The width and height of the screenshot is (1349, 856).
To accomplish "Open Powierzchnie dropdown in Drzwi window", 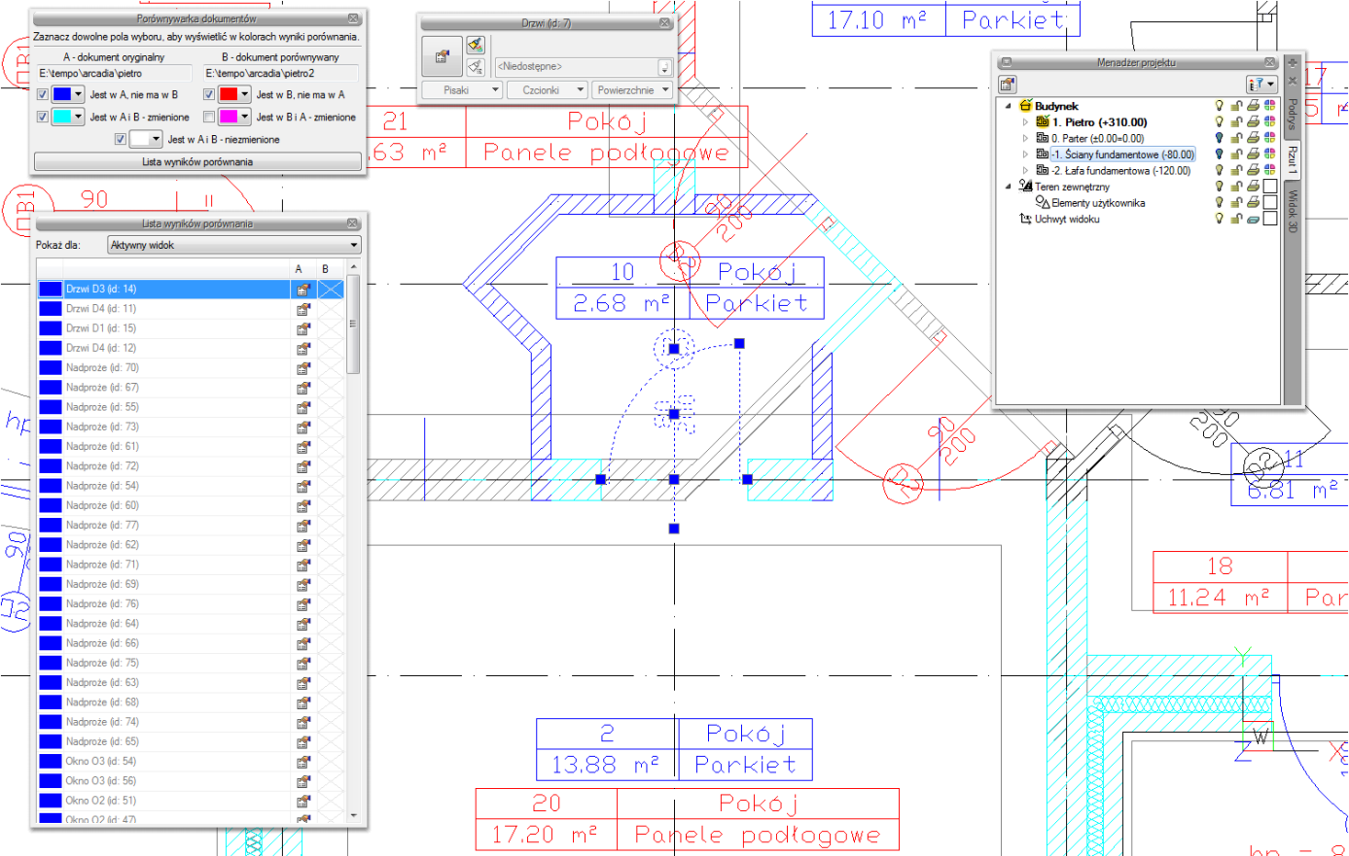I will pos(632,90).
